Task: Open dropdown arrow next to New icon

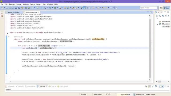Action: tap(4, 8)
